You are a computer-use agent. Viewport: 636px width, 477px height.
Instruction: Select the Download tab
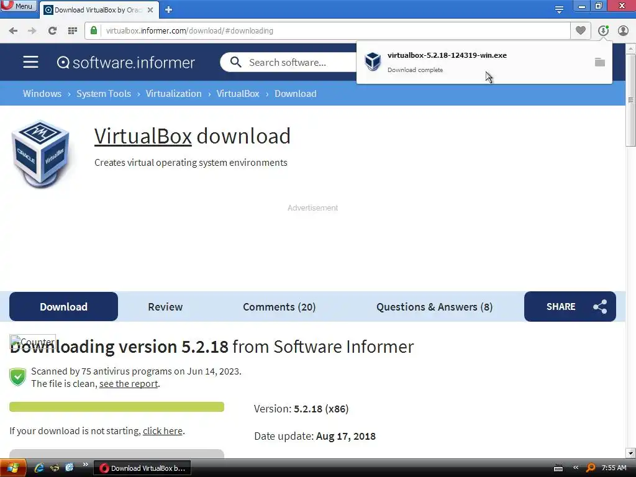(64, 307)
